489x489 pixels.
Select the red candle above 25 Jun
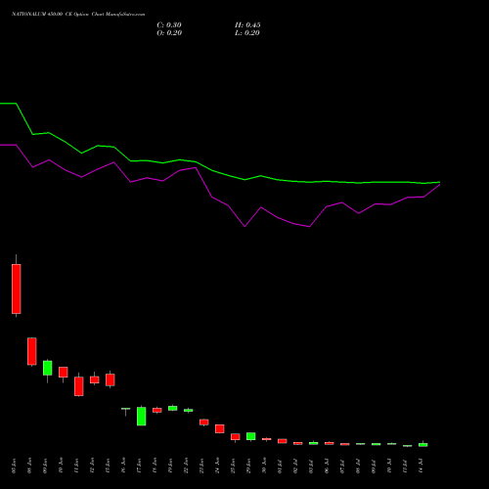[x=236, y=437]
